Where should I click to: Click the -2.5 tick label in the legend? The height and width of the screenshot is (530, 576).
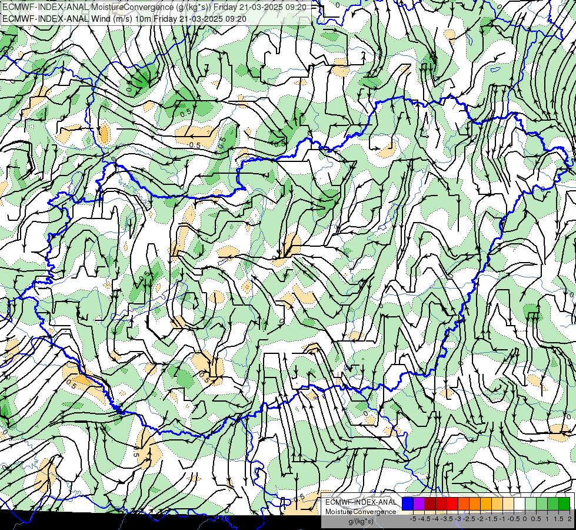tap(469, 519)
